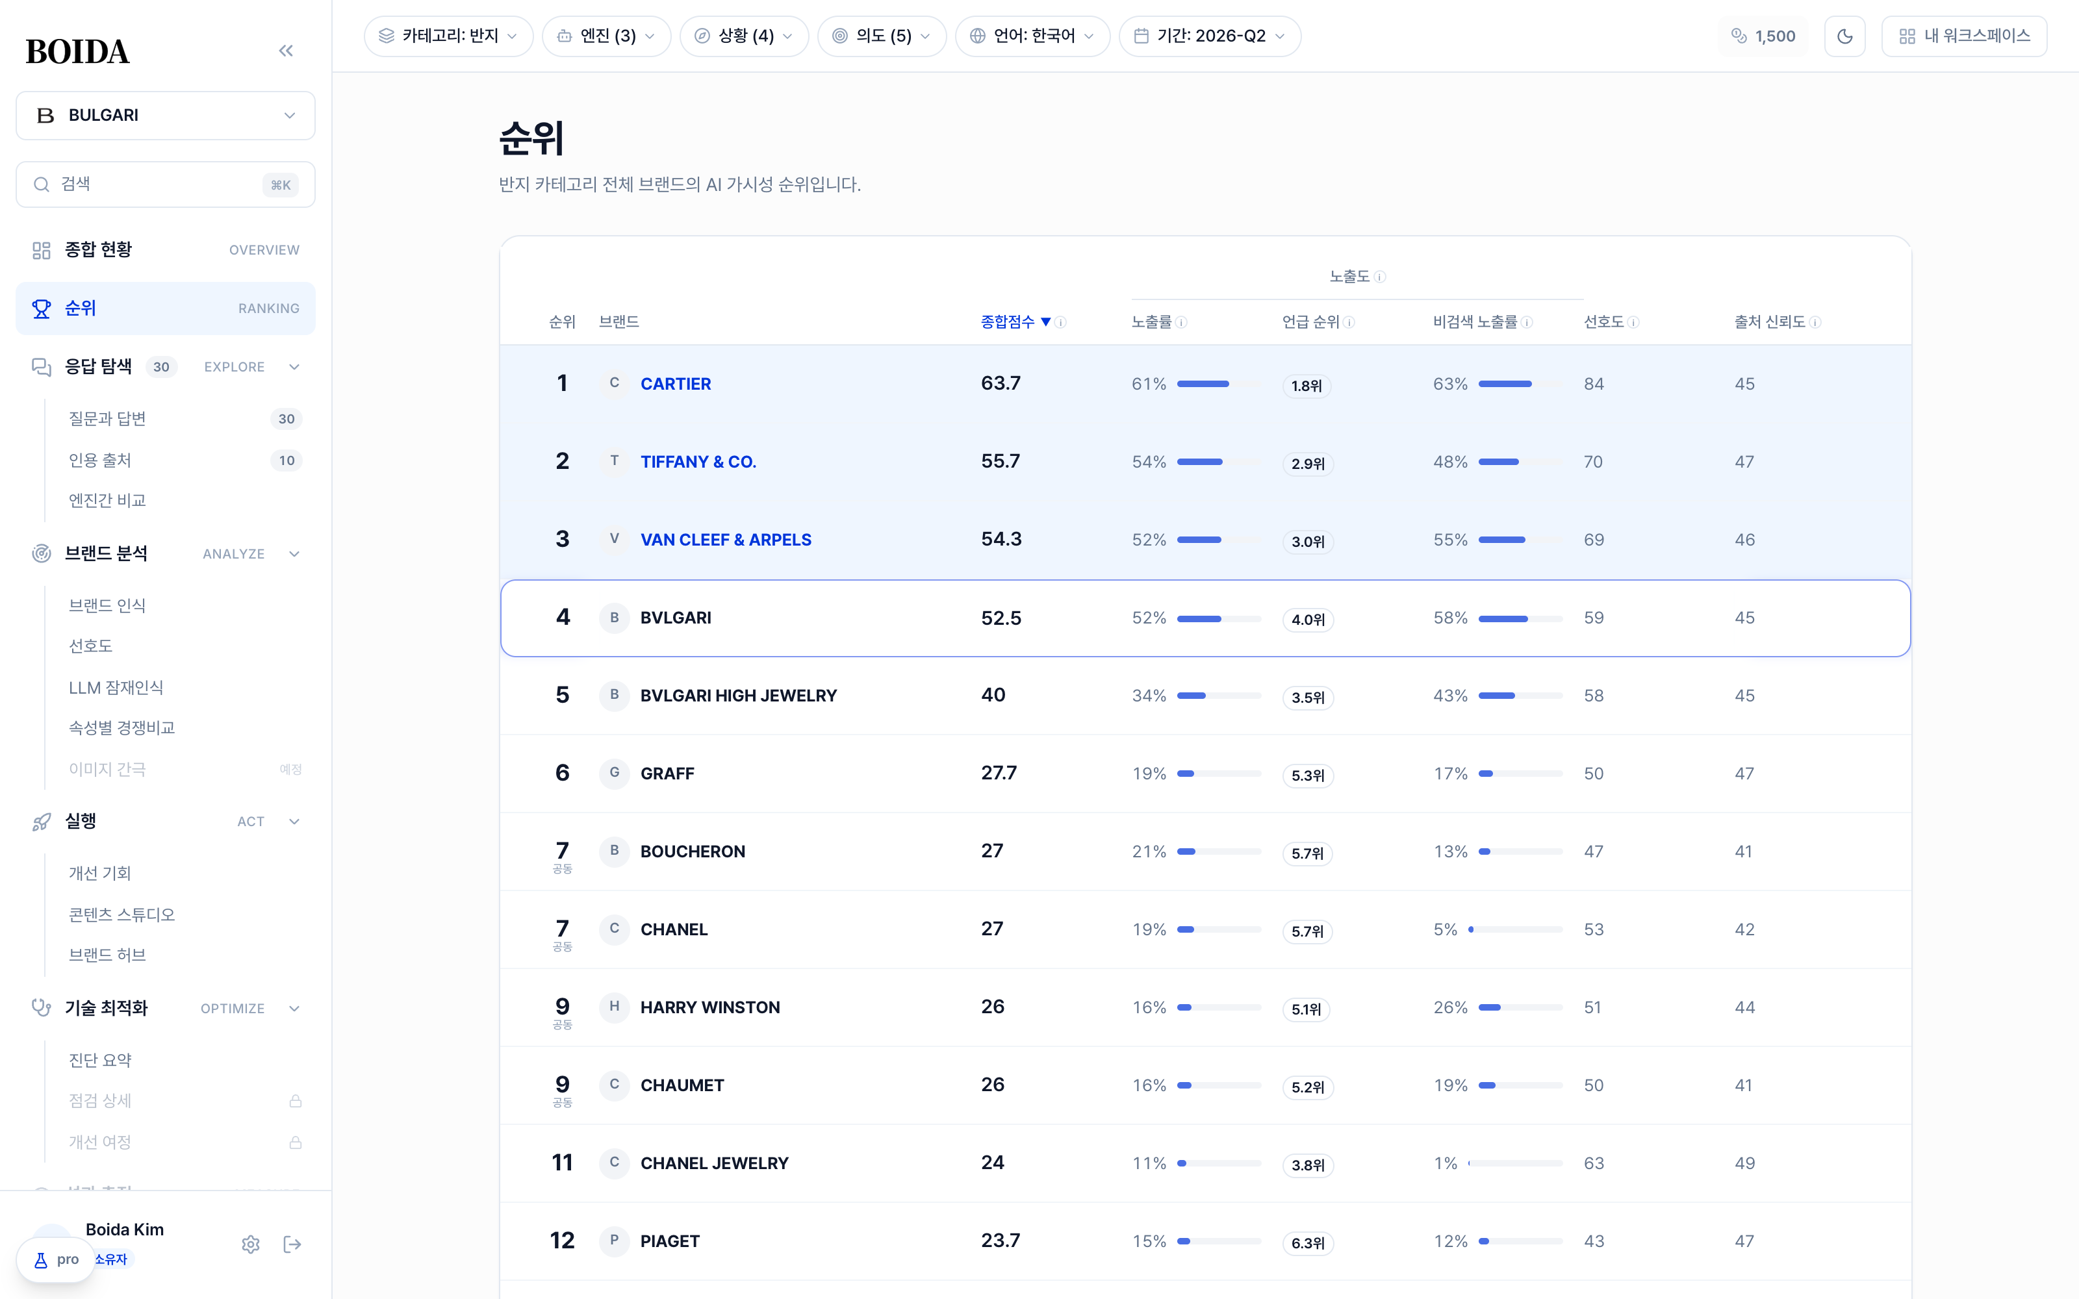Image resolution: width=2079 pixels, height=1299 pixels.
Task: Select the BVLGARI rank 4 row
Action: (1205, 618)
